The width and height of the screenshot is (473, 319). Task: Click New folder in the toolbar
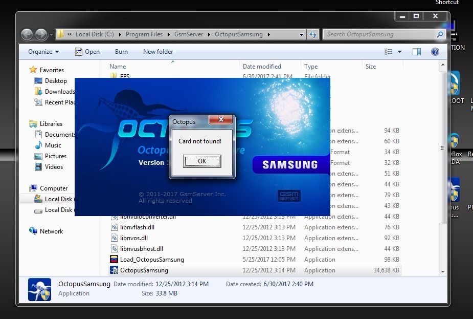coord(158,52)
